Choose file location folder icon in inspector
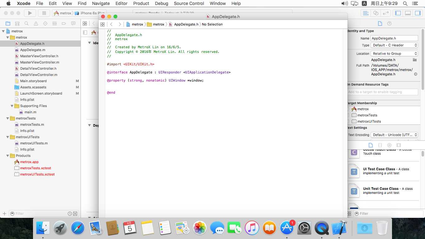The height and width of the screenshot is (239, 425). point(414,60)
